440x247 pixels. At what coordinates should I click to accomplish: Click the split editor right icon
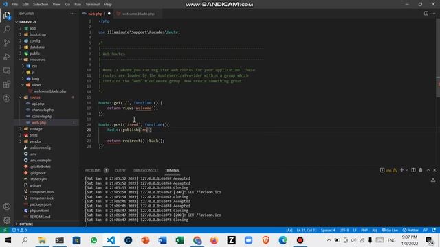pyautogui.click(x=426, y=14)
